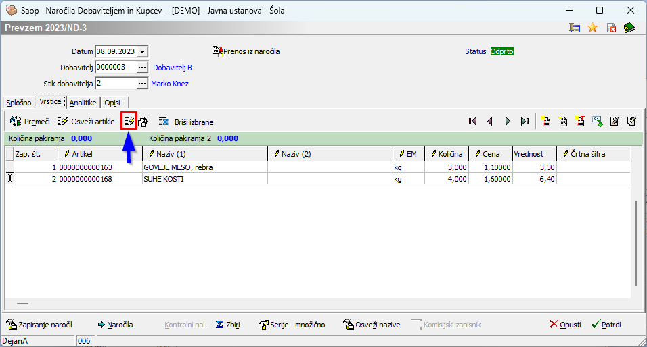Click the Datum field 08.09.2023
This screenshot has width=647, height=347.
[116, 51]
